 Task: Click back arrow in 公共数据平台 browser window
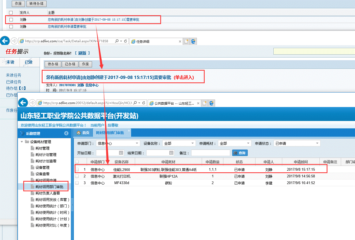click(x=23, y=103)
